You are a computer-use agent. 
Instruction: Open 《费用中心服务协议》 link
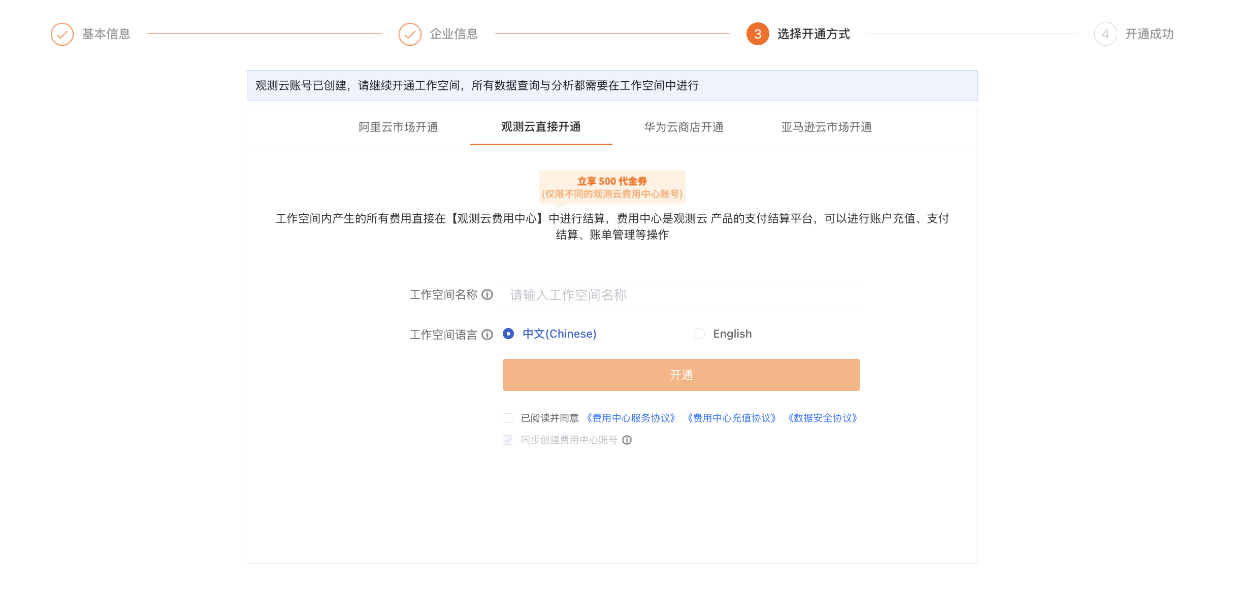[x=631, y=418]
